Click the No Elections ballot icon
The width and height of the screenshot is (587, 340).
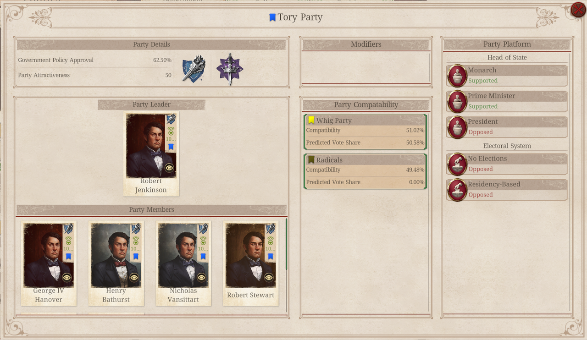tap(457, 164)
